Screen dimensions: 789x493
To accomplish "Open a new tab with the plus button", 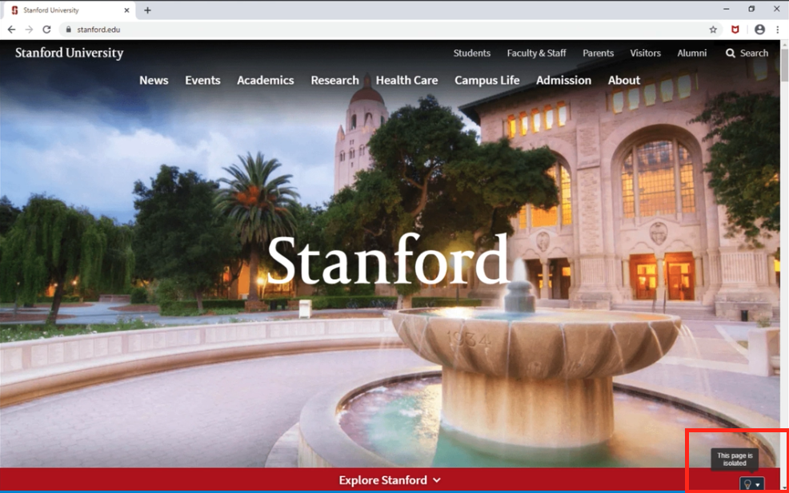I will click(147, 10).
